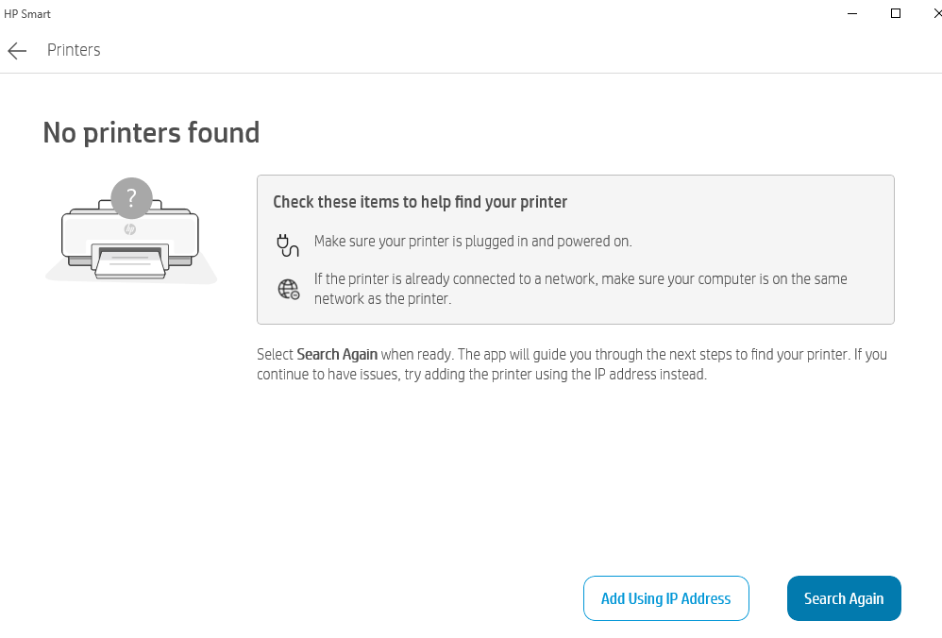Click the plugged in and powered on tip

click(x=472, y=241)
